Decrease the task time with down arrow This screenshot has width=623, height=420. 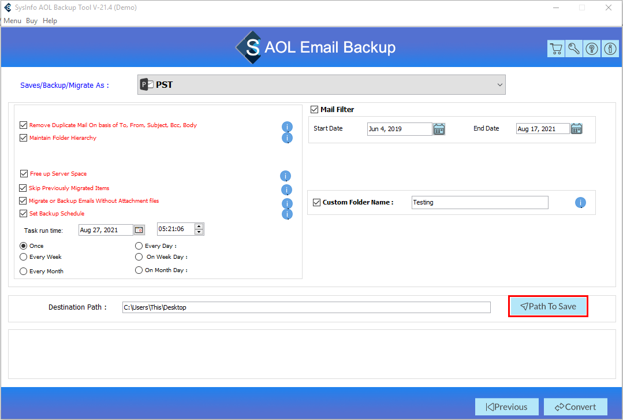(199, 232)
